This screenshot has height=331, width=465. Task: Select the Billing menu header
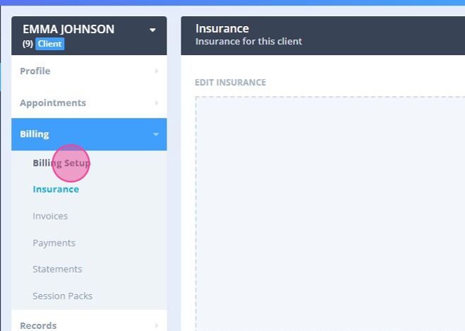tap(35, 134)
